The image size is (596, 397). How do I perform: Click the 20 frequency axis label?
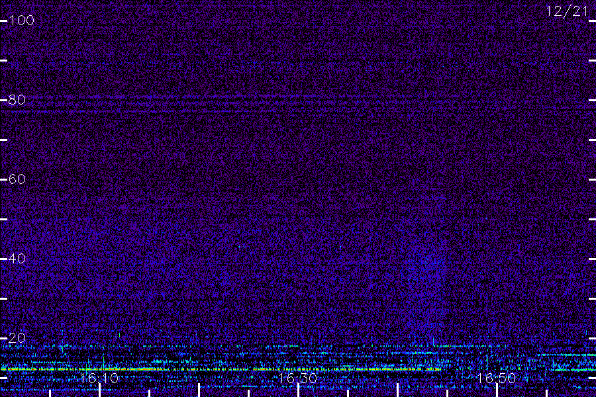click(17, 337)
